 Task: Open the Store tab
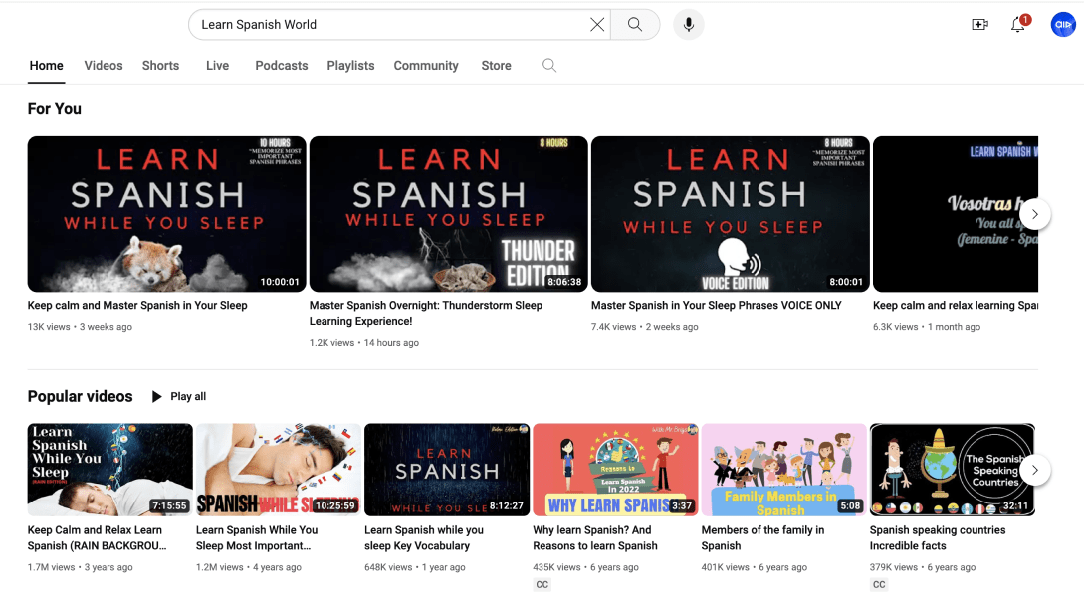click(497, 65)
